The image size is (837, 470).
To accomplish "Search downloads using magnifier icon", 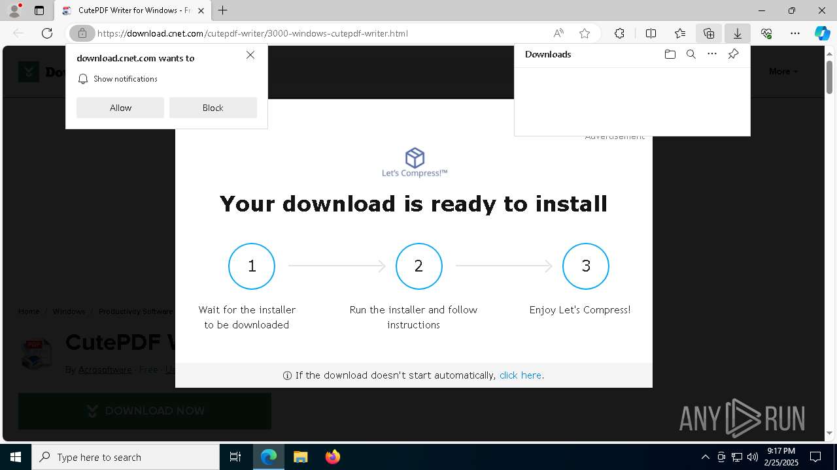I will [691, 54].
